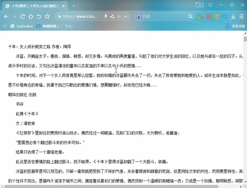Click the text 书评
247x188 pixels.
pyautogui.click(x=20, y=104)
